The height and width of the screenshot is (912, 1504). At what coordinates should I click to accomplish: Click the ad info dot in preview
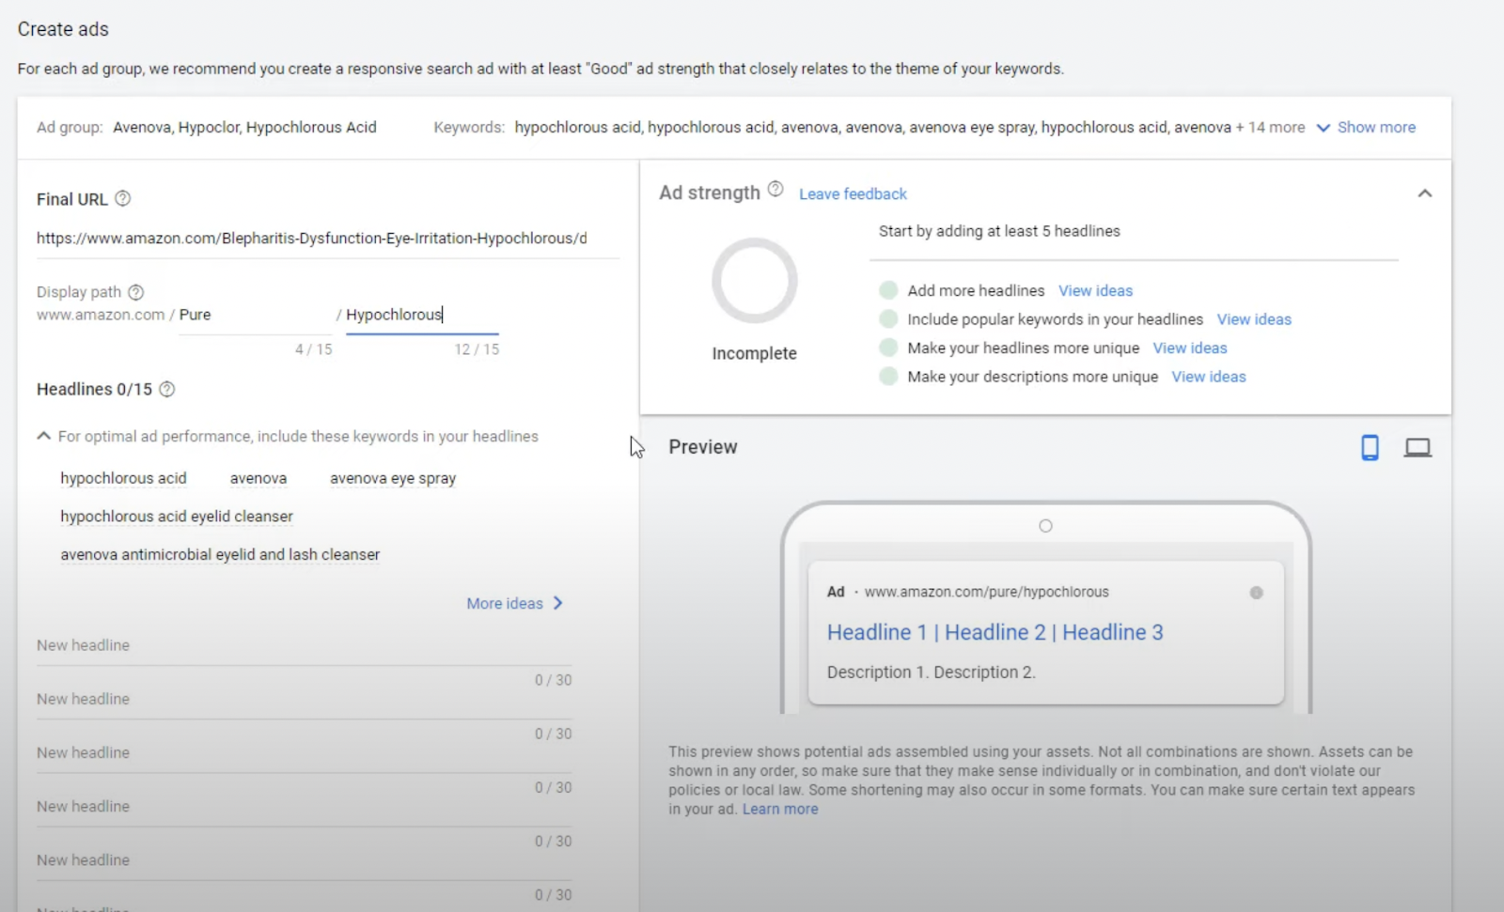pos(1256,593)
